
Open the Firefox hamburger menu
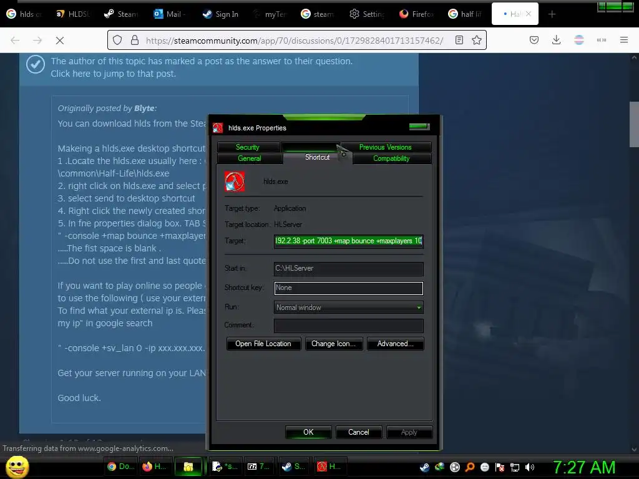623,40
